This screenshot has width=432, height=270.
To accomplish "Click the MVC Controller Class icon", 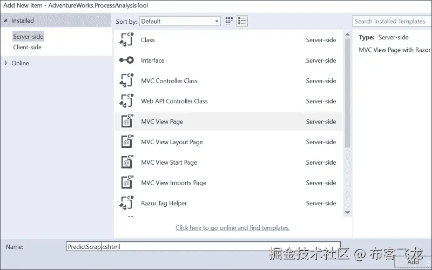I will (x=126, y=80).
